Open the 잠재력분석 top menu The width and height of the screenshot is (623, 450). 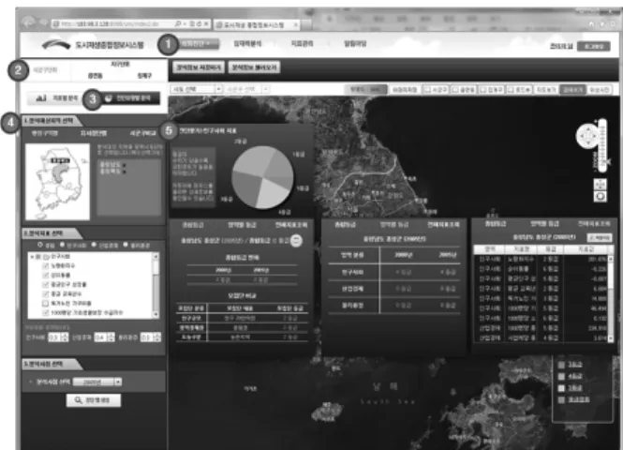(x=247, y=44)
